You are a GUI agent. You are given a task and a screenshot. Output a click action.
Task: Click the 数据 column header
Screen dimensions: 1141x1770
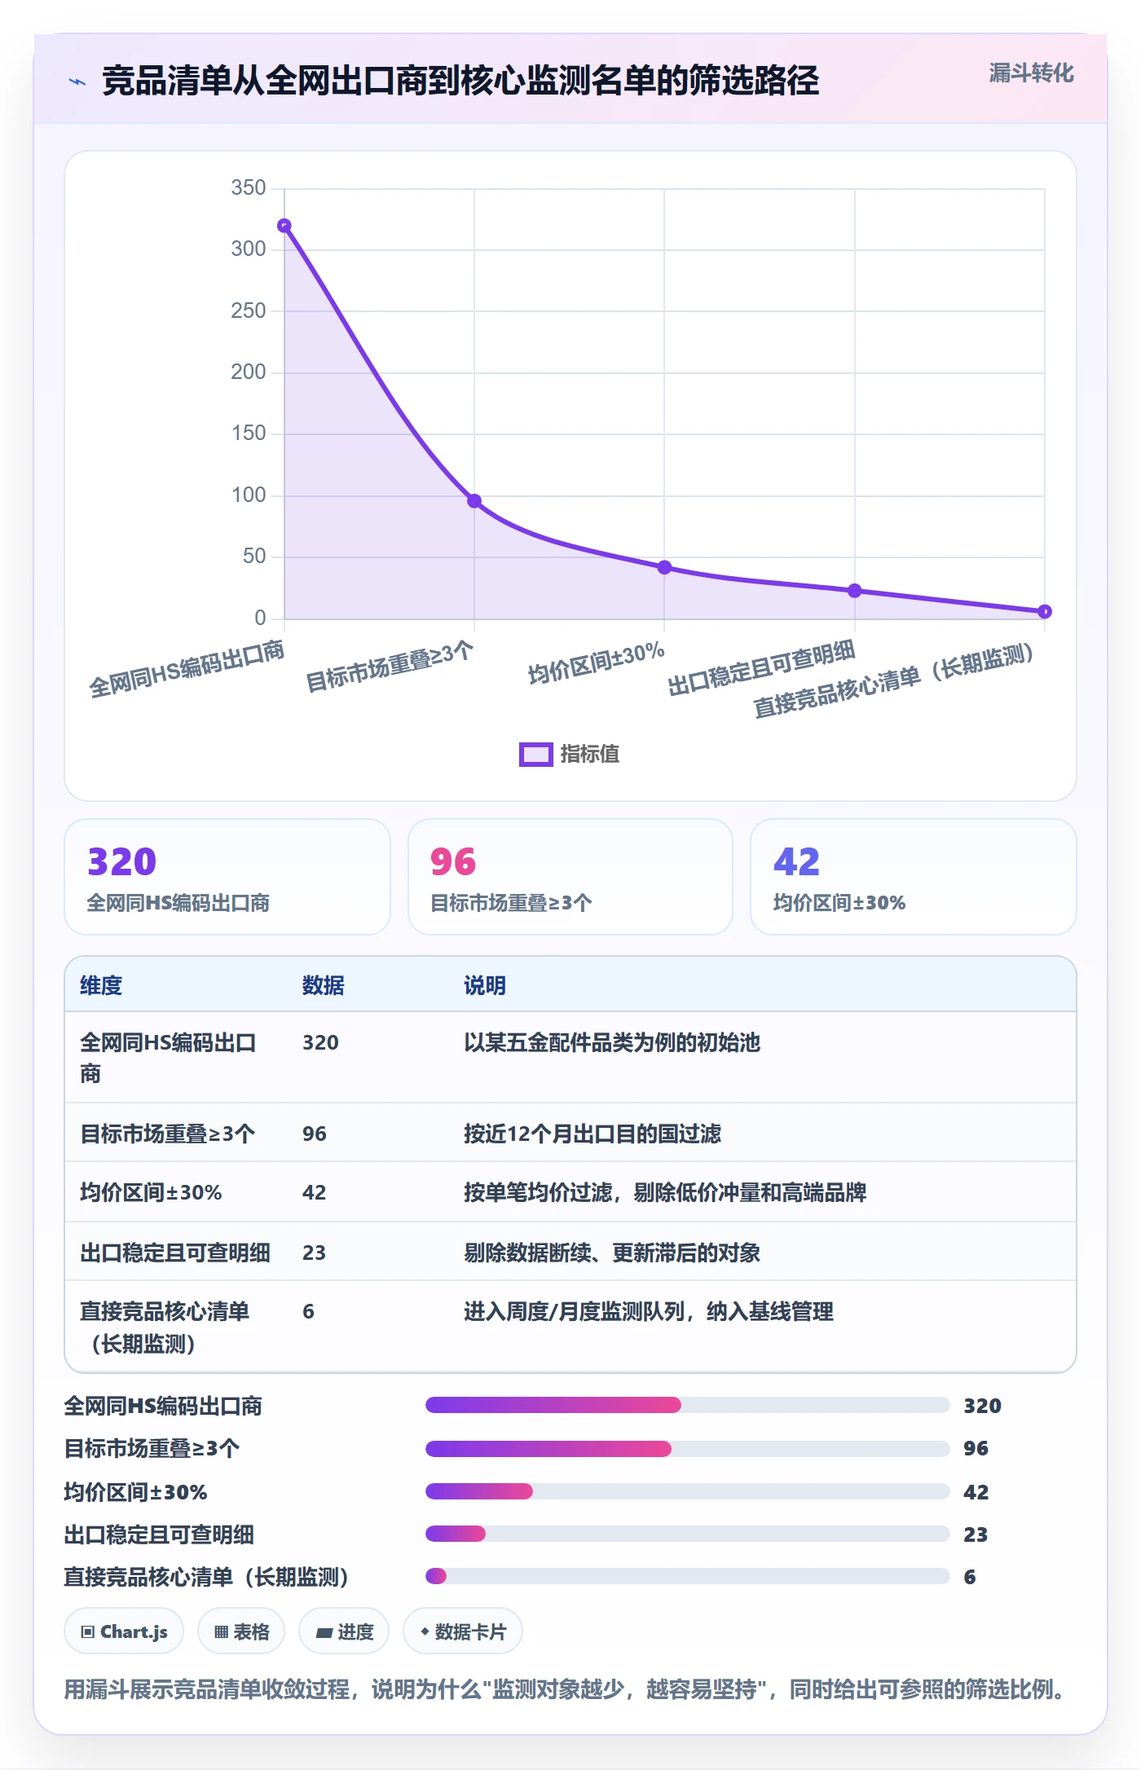(x=324, y=985)
